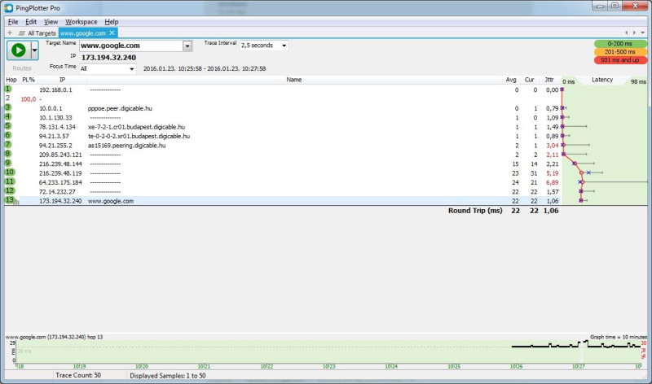Viewport: 652px width, 384px height.
Task: Start tracing with the green play button
Action: (x=18, y=50)
